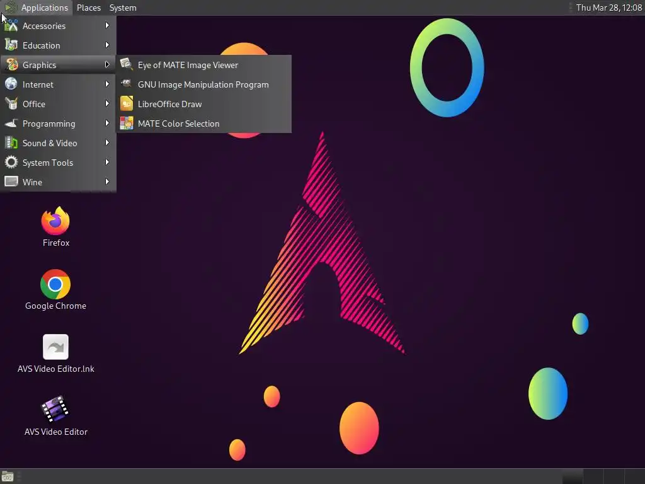645x484 pixels.
Task: Click the Internet globe icon
Action: tap(11, 84)
